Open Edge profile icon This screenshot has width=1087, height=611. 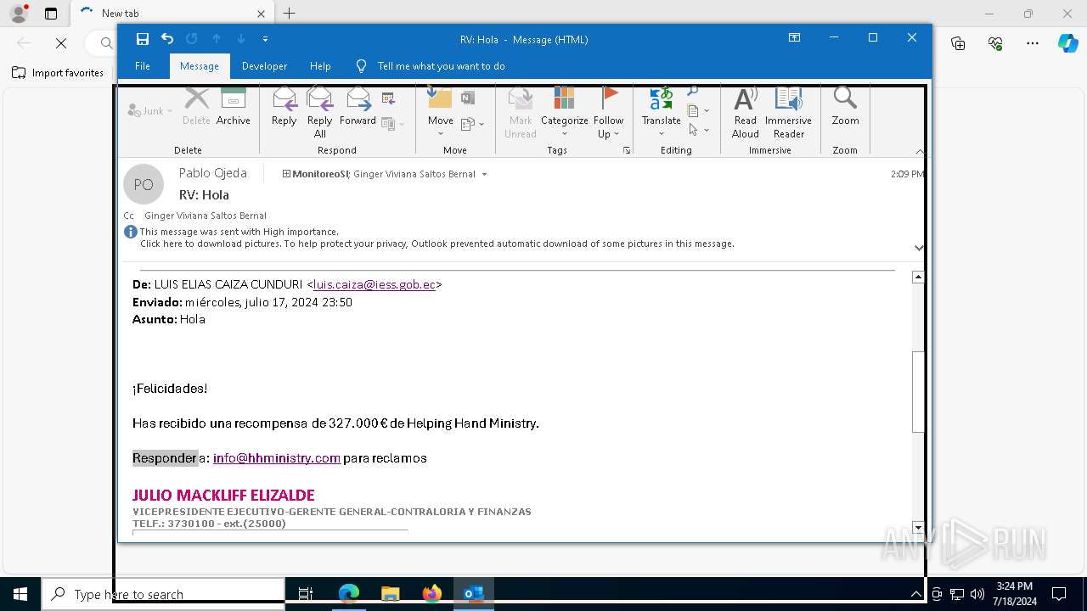[19, 14]
